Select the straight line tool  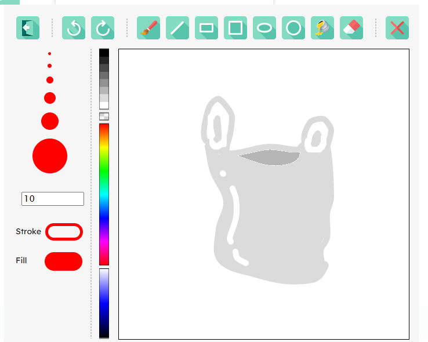click(x=177, y=28)
